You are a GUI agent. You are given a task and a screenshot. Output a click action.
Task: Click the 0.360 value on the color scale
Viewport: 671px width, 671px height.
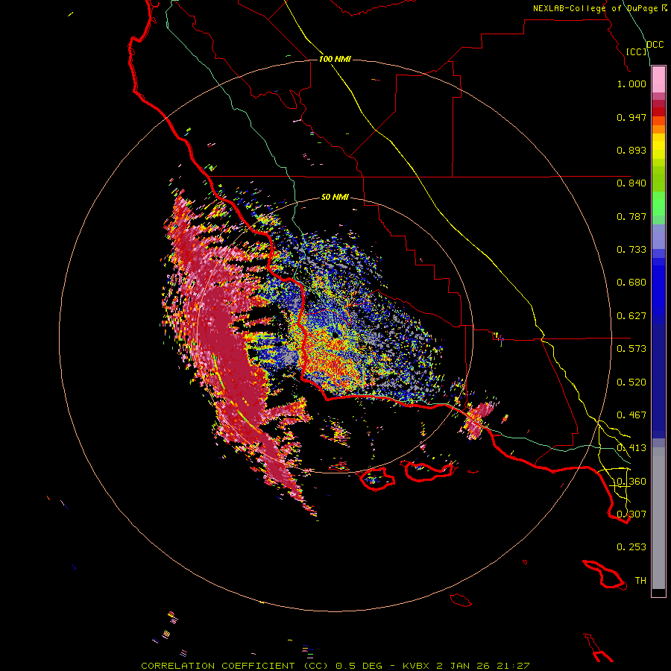pos(631,482)
